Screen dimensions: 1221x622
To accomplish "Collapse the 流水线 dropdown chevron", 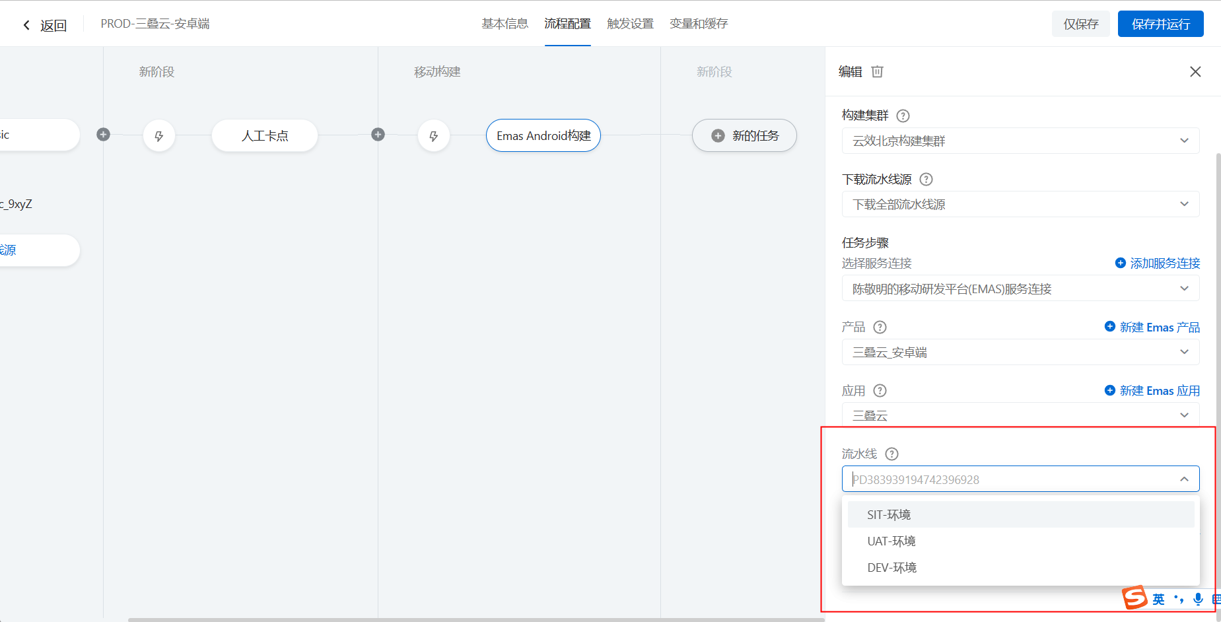I will click(1184, 479).
